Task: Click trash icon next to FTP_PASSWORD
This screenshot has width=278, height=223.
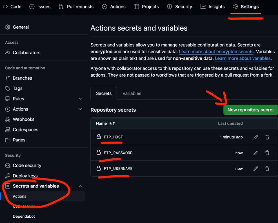Action: [x=267, y=153]
